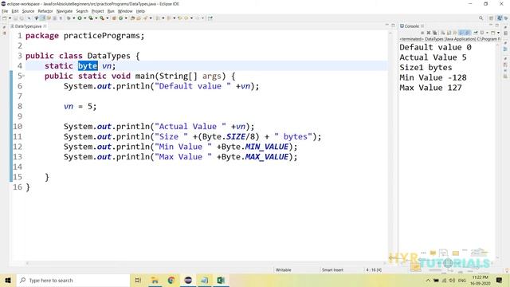The width and height of the screenshot is (510, 287).
Task: Click the New file toolbar icon
Action: click(4, 18)
